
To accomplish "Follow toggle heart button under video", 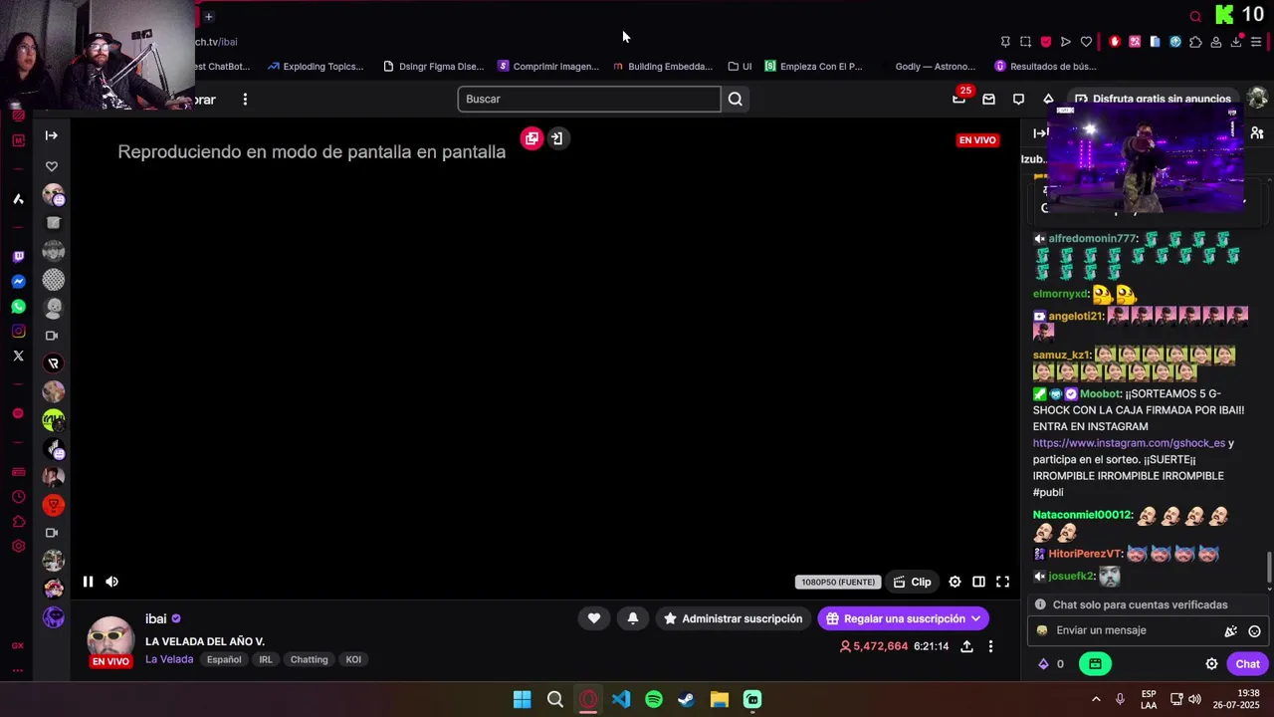I will click(594, 618).
